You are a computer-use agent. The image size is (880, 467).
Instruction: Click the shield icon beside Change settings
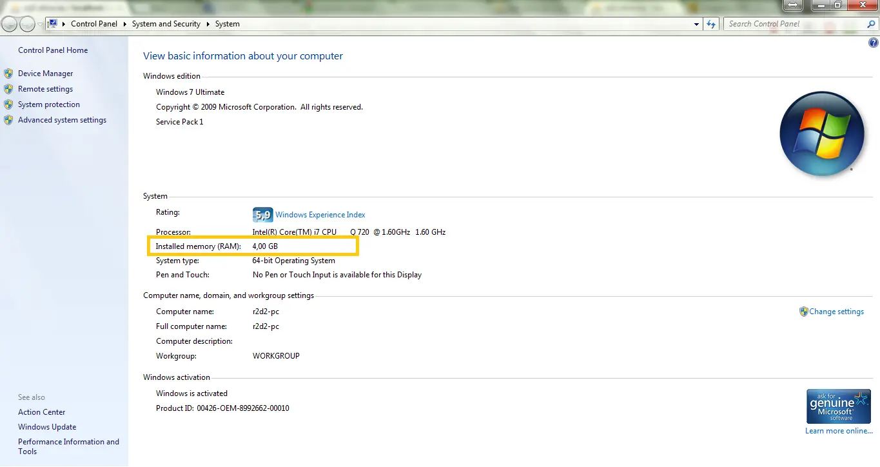(x=803, y=312)
